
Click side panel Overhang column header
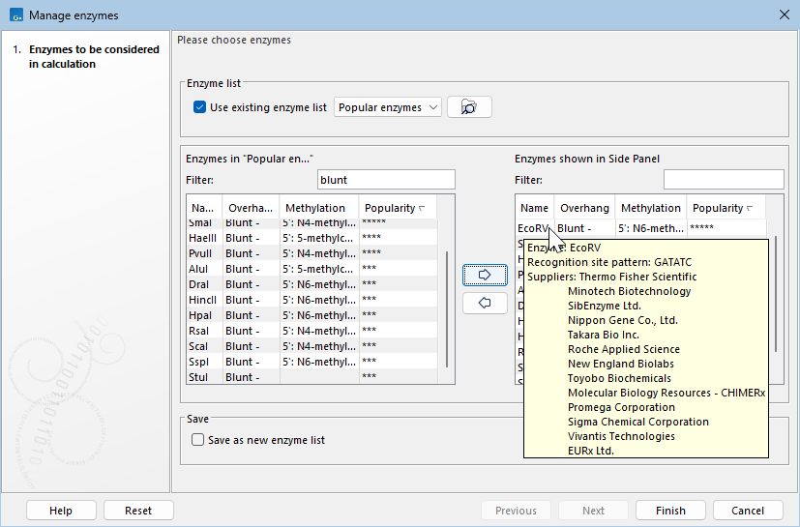pyautogui.click(x=584, y=208)
